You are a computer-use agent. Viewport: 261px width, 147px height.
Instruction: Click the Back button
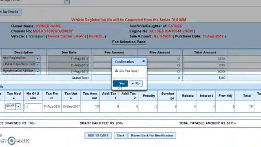[121, 135]
